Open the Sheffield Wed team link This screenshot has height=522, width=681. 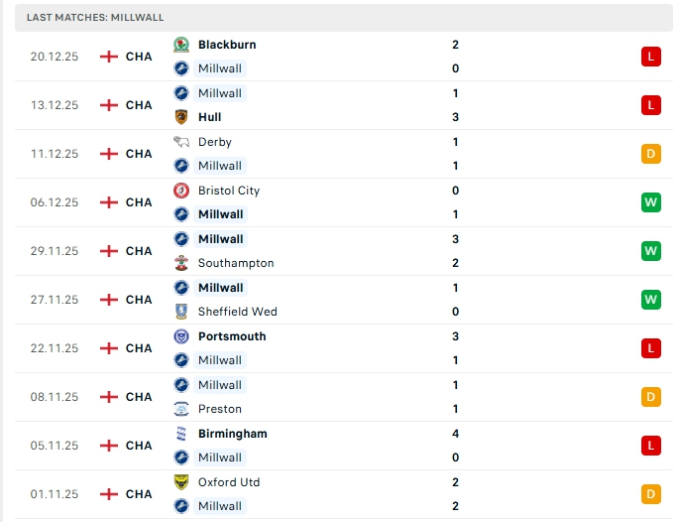point(237,312)
